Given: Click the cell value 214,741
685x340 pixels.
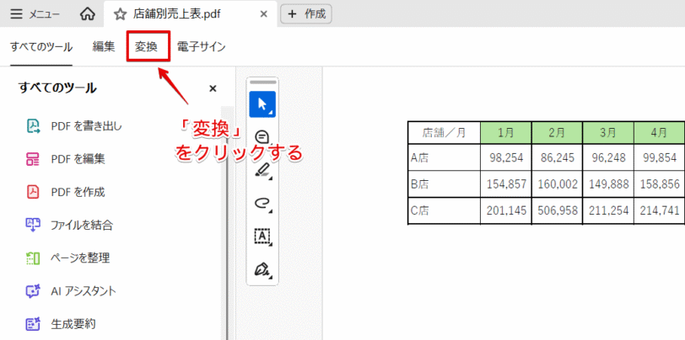Looking at the screenshot, I should (x=660, y=210).
